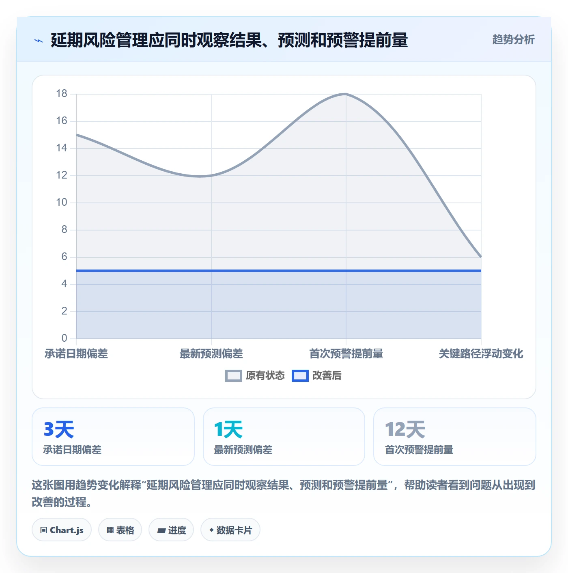Click the 趋势分析 label in header
Viewport: 568px width, 573px height.
click(x=513, y=40)
